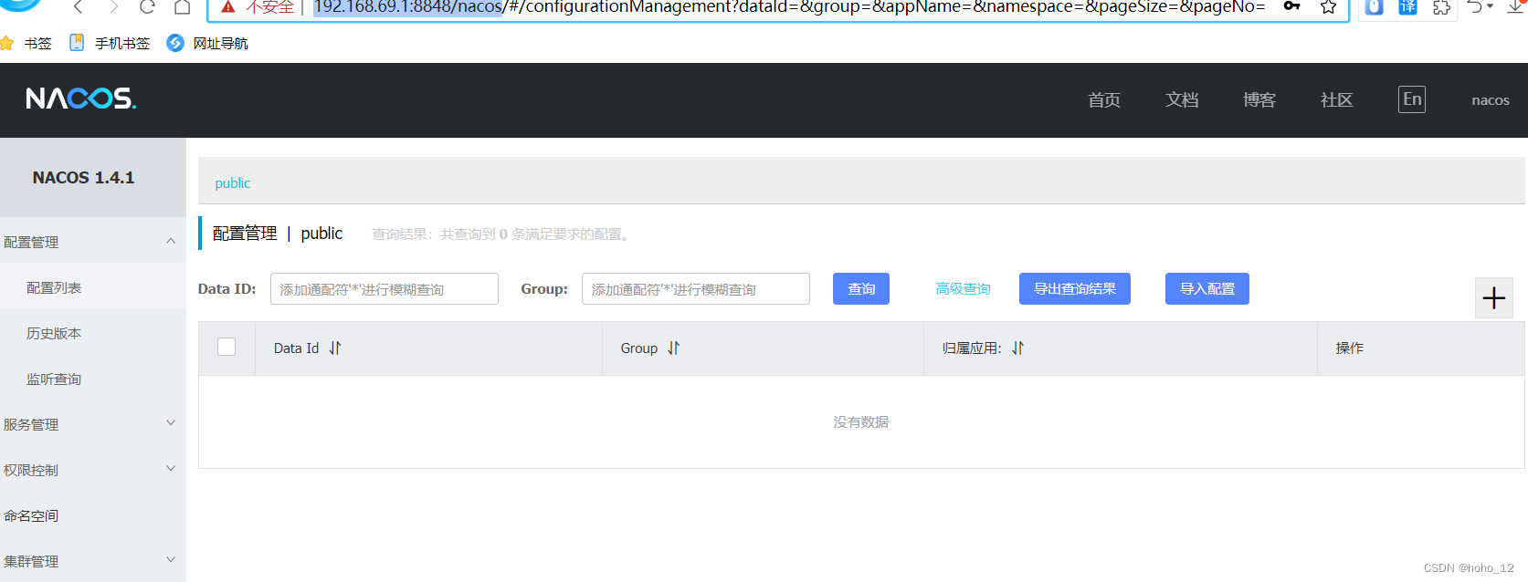This screenshot has width=1528, height=582.
Task: Open the translate extension icon
Action: pos(1408,7)
